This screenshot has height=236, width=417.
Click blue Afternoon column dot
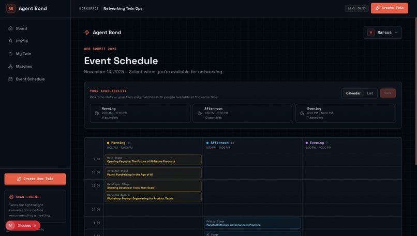pyautogui.click(x=207, y=143)
